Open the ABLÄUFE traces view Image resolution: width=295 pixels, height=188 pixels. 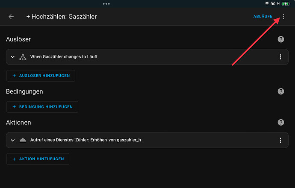263,17
